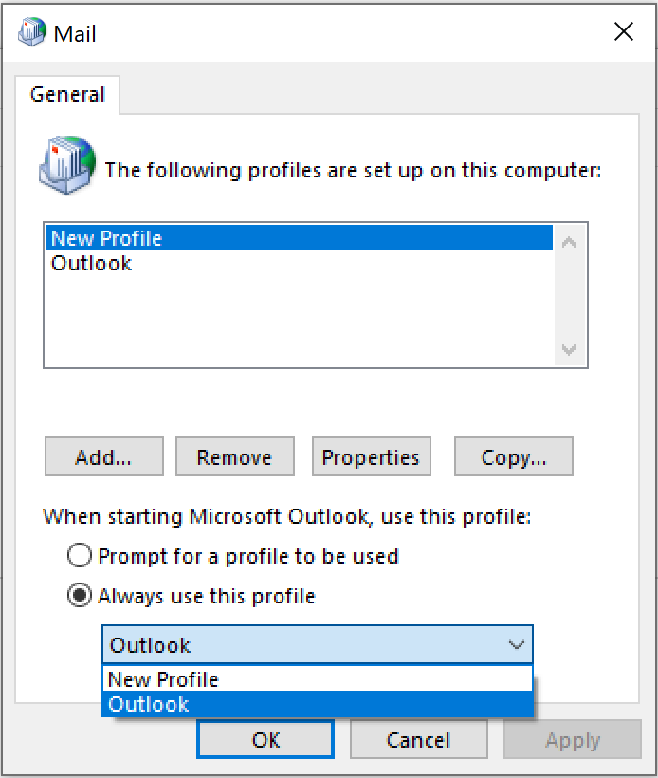Click the Mail icon in title bar
Screen dimensions: 658x778
click(31, 31)
